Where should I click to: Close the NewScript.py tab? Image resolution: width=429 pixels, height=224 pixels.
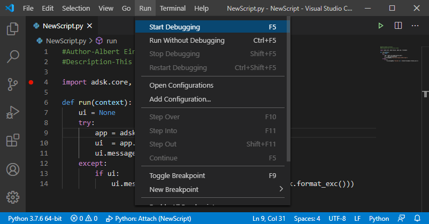(x=89, y=26)
